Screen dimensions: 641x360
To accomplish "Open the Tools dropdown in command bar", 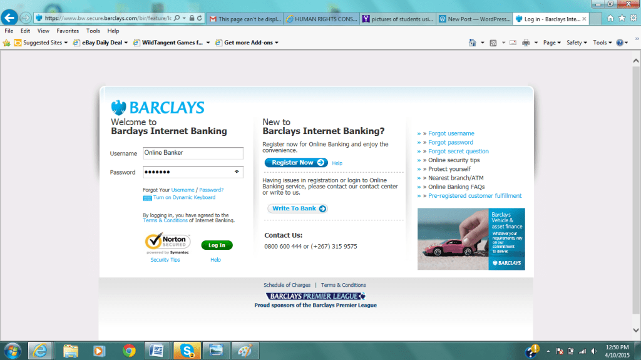I will point(602,43).
